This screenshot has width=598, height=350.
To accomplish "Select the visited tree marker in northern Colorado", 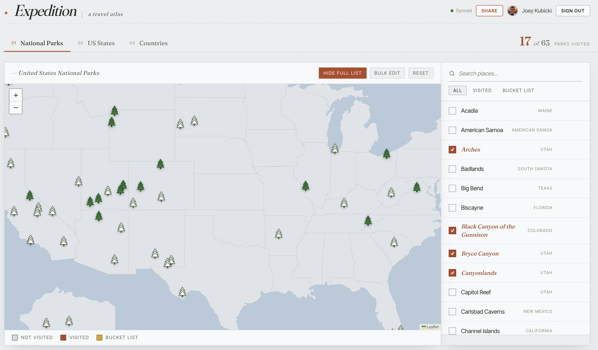I will coord(161,164).
